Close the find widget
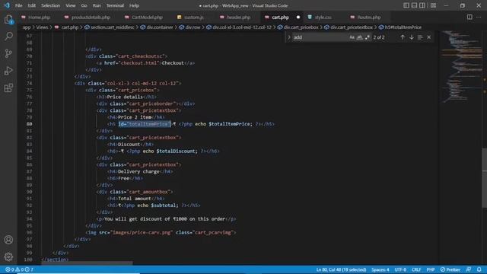Viewport: 487px width, 274px height. [429, 37]
